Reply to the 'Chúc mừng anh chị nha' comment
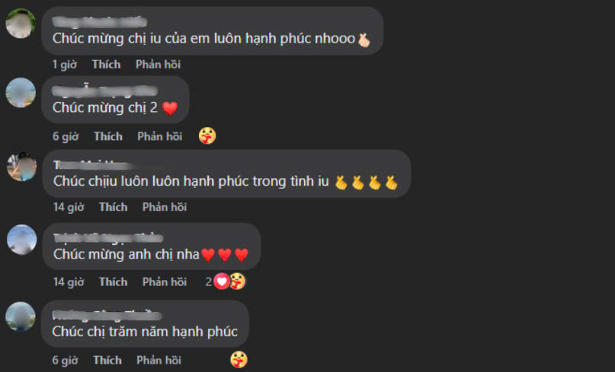 pos(165,281)
